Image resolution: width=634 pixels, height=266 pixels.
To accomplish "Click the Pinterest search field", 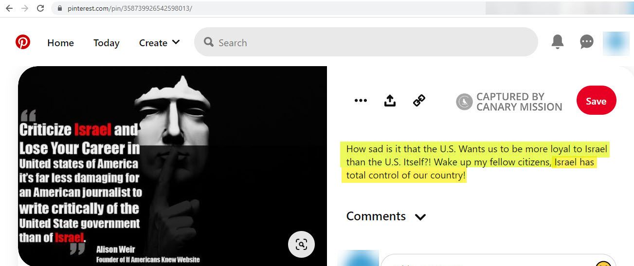I will click(x=366, y=42).
